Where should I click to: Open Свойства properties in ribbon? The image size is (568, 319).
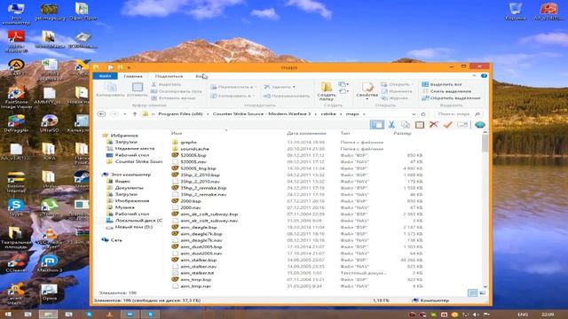367,90
